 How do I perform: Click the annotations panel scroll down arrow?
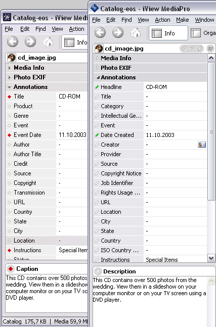point(211,258)
